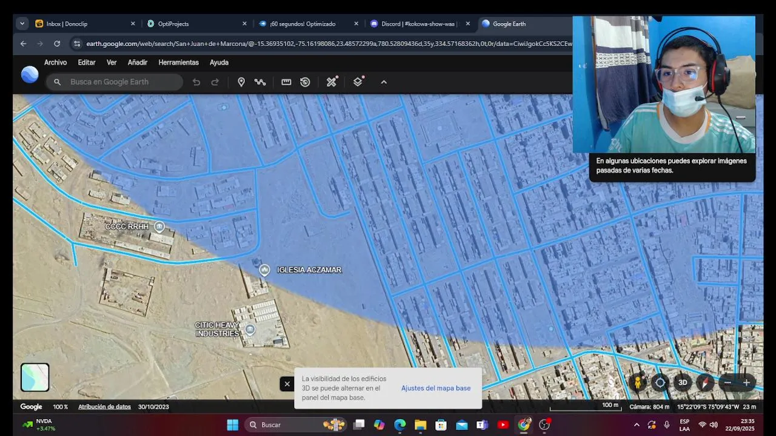Switch to the Inbox | Donoclip tab
This screenshot has height=436, width=776.
point(85,24)
